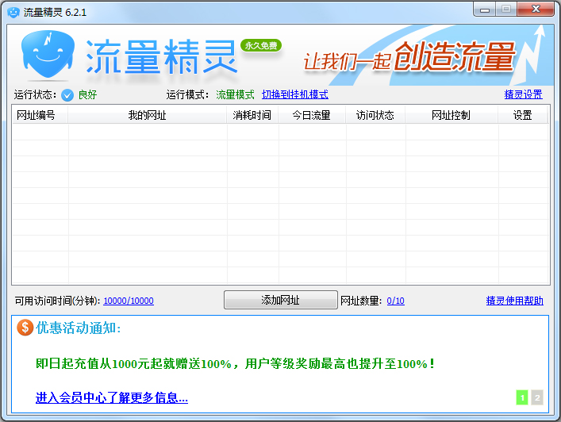The image size is (561, 422).
Task: Click the 让我们一起创造流量 banner
Action: pyautogui.click(x=409, y=57)
